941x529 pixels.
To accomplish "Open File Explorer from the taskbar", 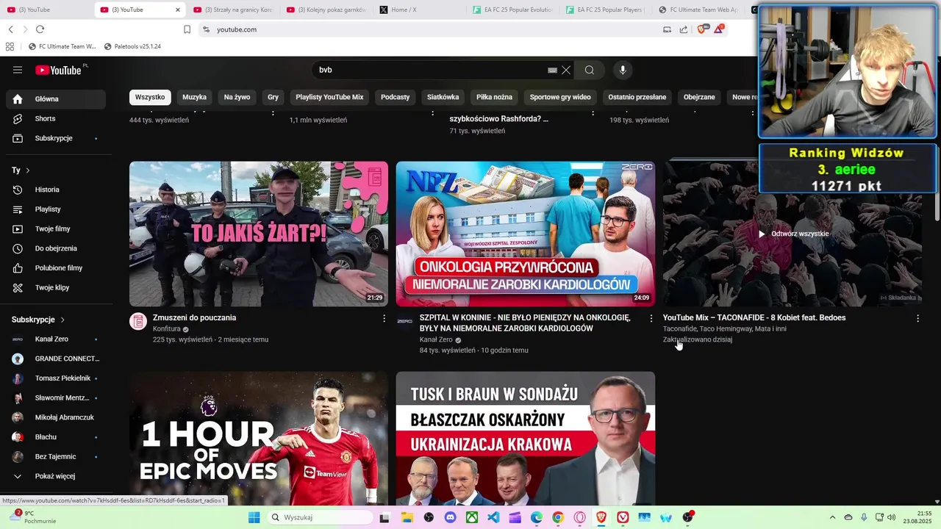I will point(407,517).
